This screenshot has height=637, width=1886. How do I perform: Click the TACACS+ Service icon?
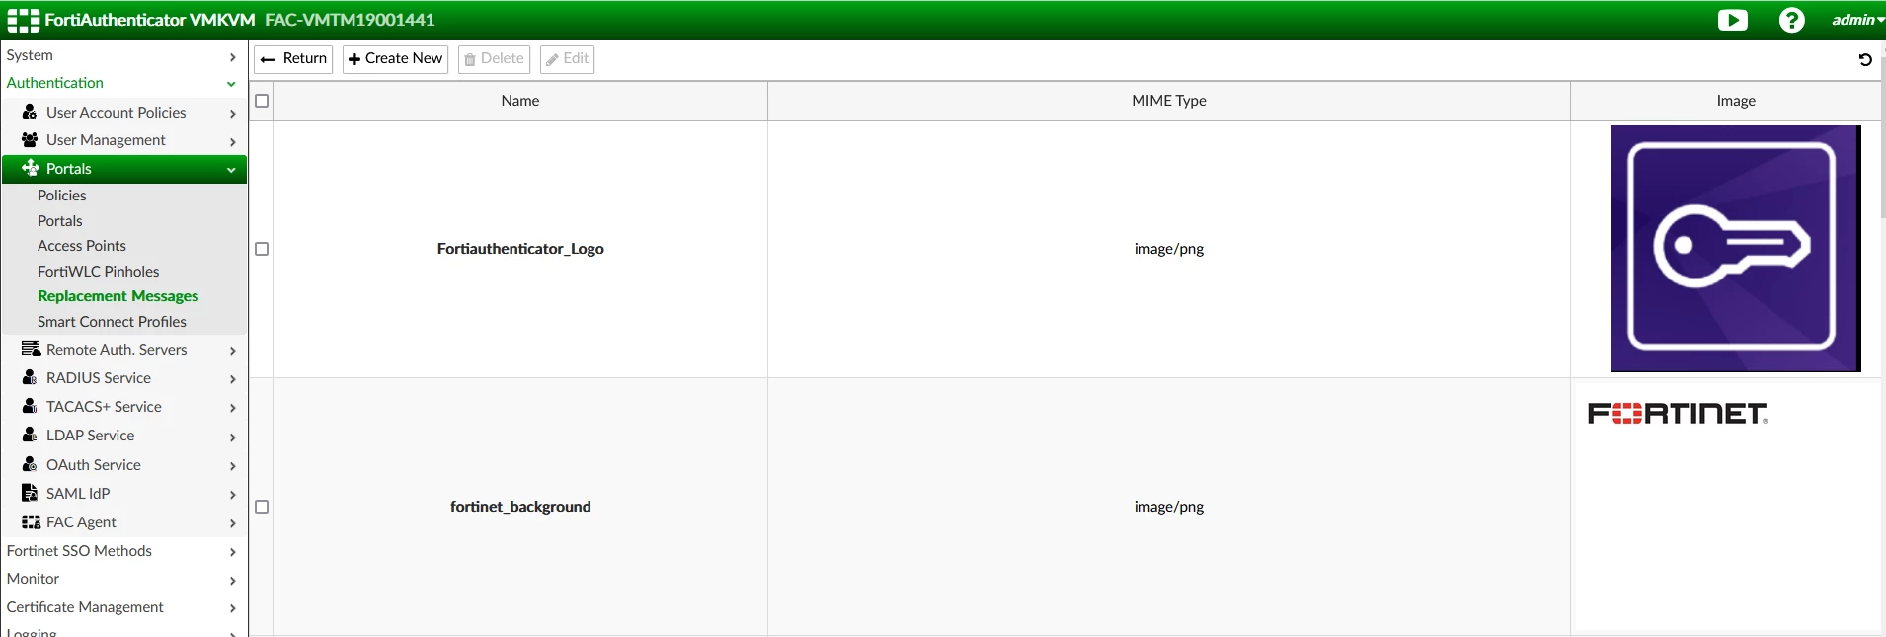[30, 406]
